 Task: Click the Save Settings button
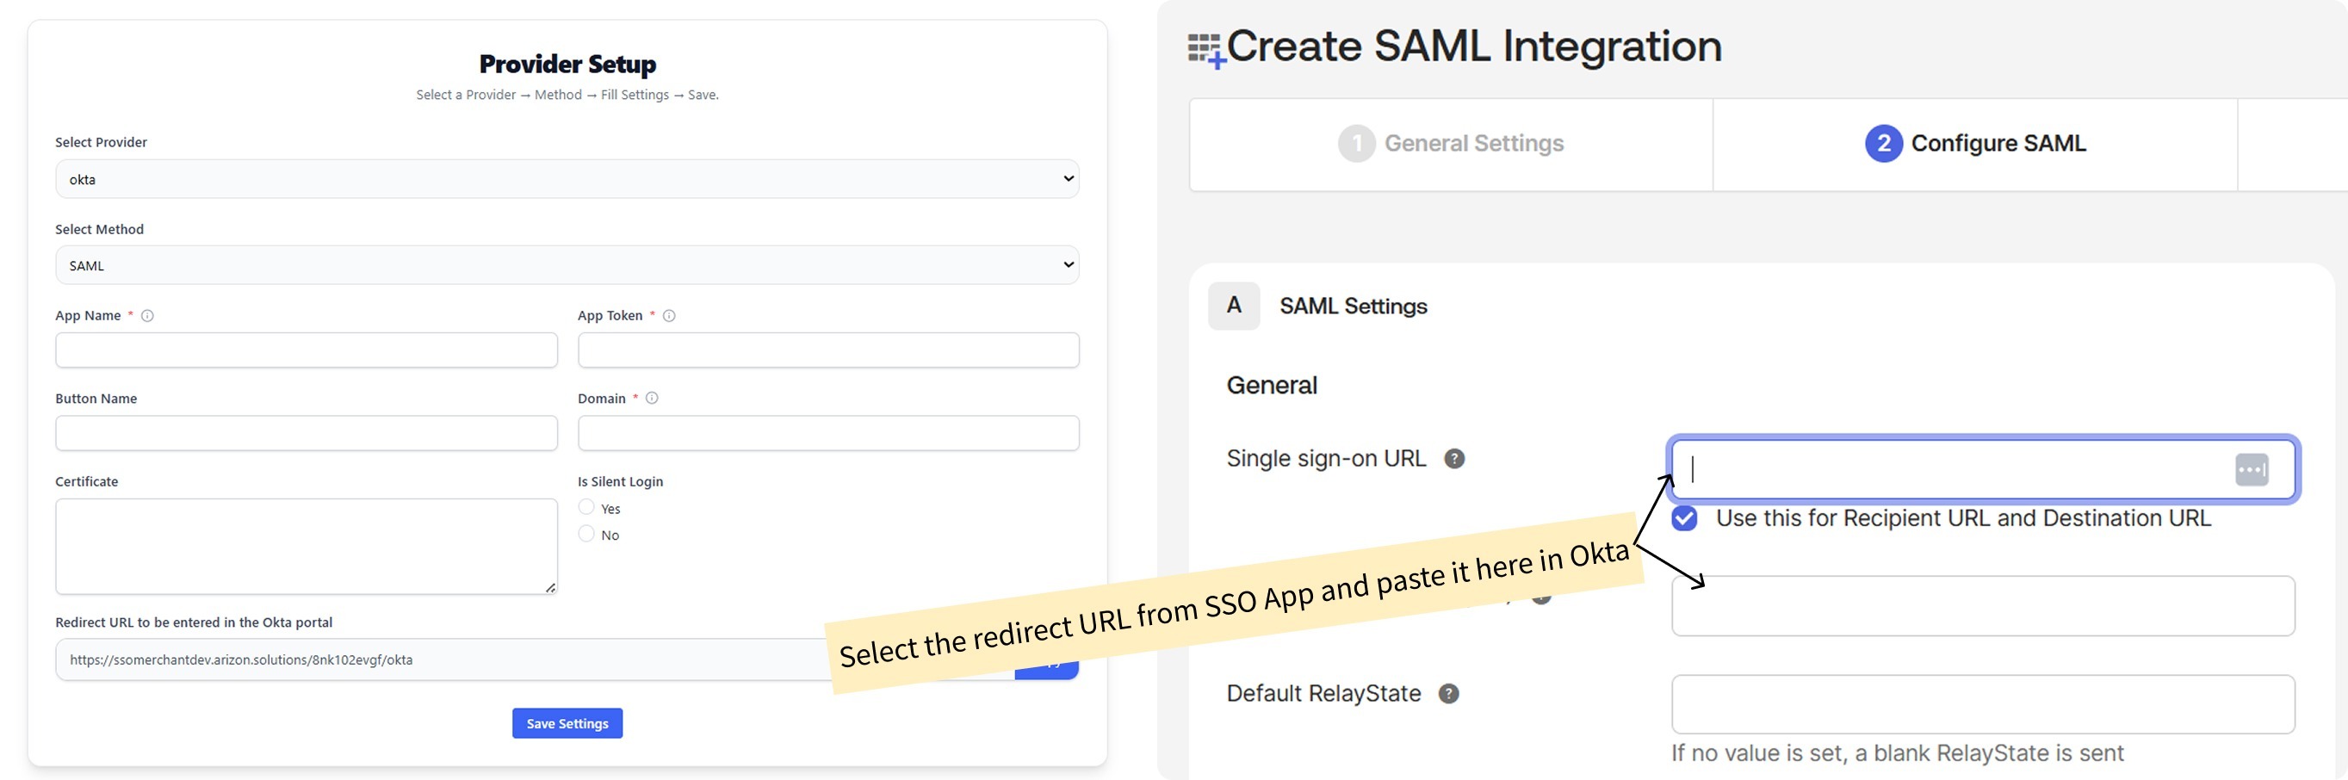pyautogui.click(x=567, y=723)
